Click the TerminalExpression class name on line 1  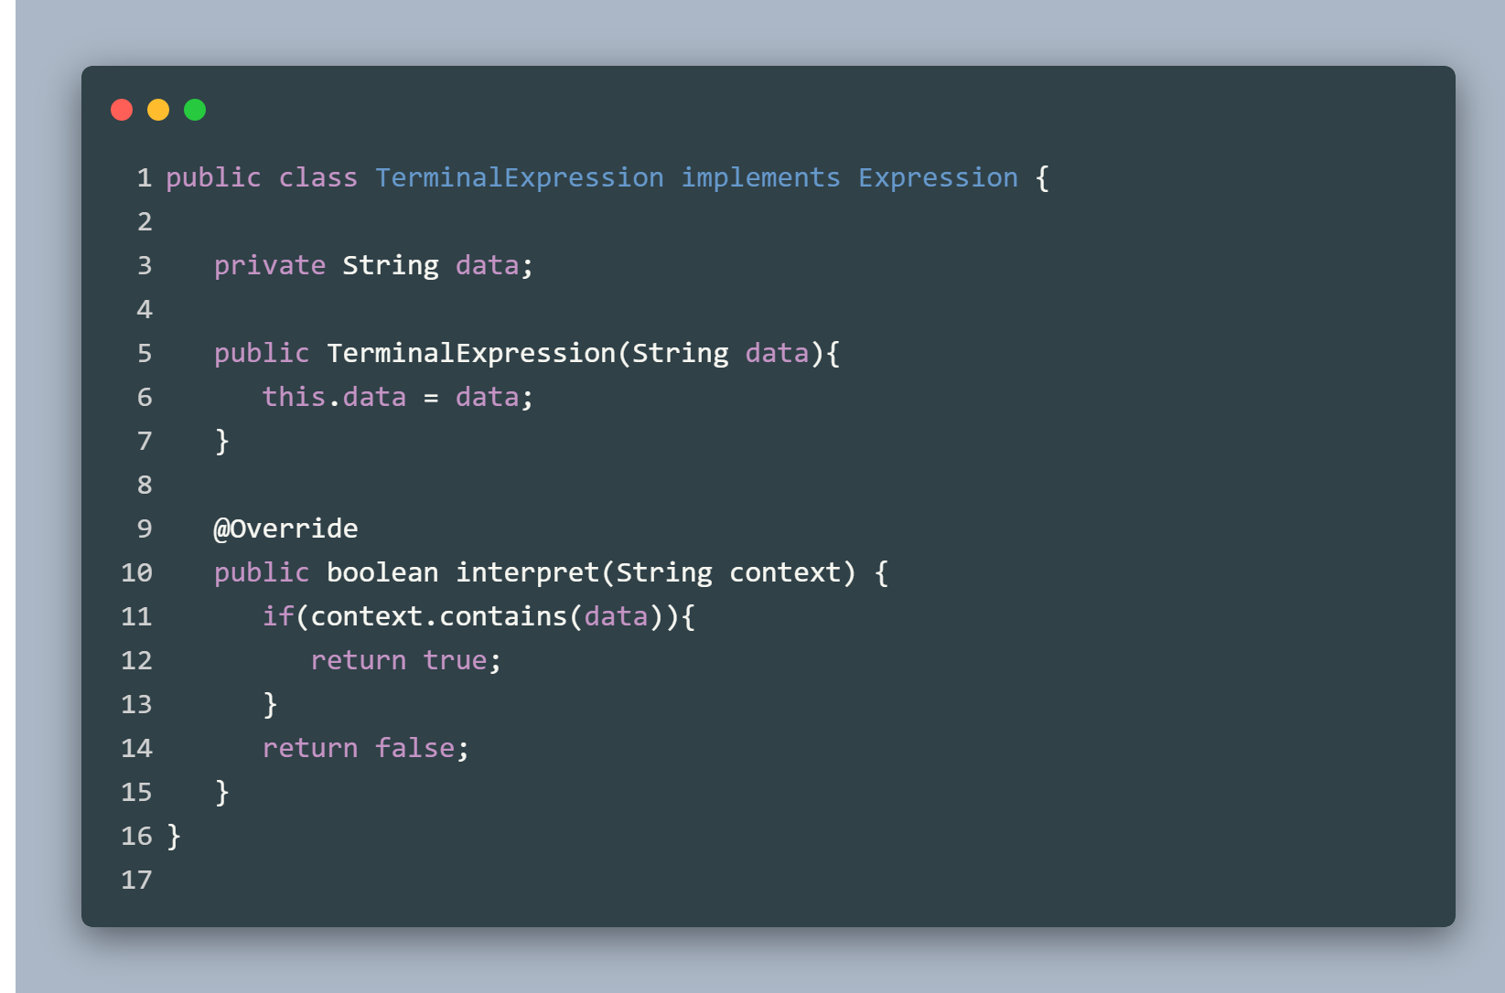point(520,177)
